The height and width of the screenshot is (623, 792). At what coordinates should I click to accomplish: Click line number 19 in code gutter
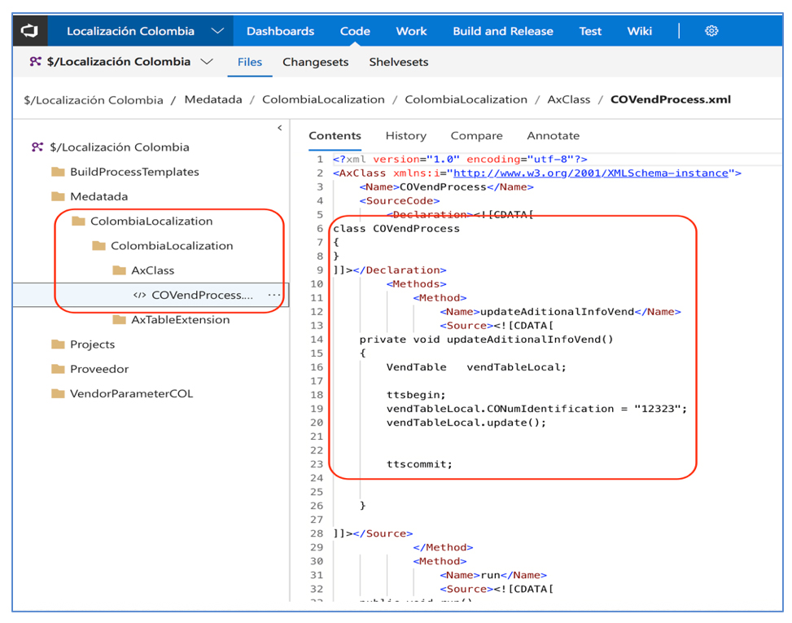[317, 409]
